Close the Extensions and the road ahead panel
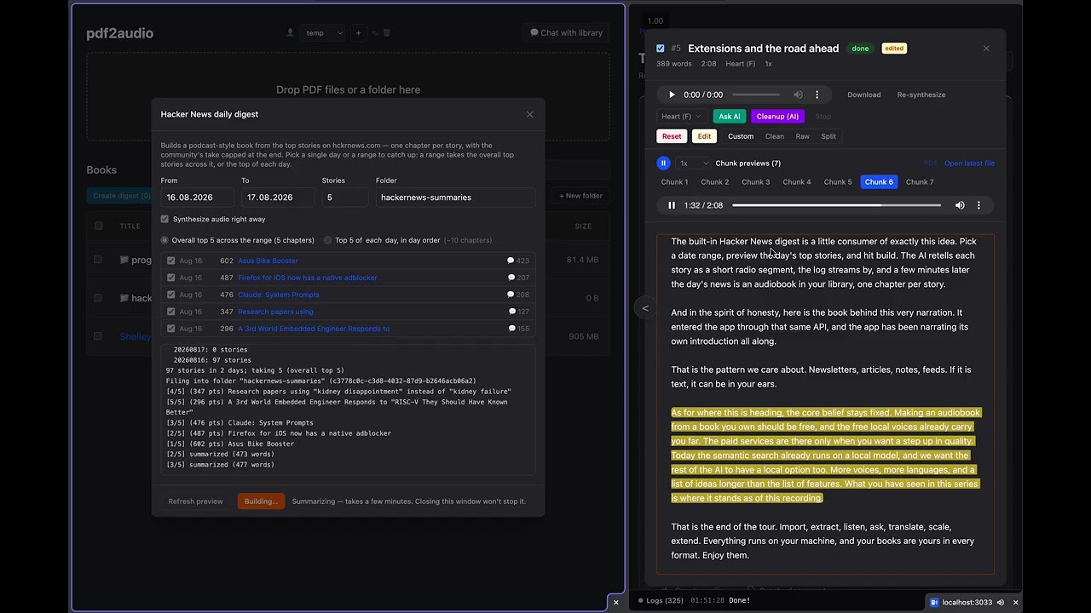The image size is (1091, 613). pyautogui.click(x=986, y=49)
